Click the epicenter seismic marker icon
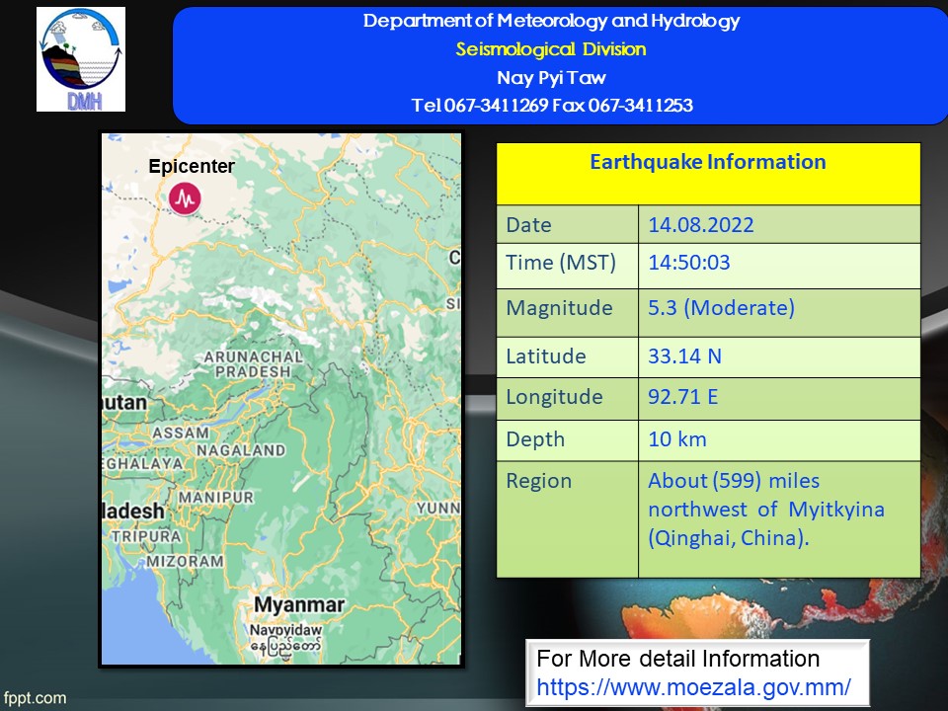This screenshot has width=948, height=711. [185, 197]
